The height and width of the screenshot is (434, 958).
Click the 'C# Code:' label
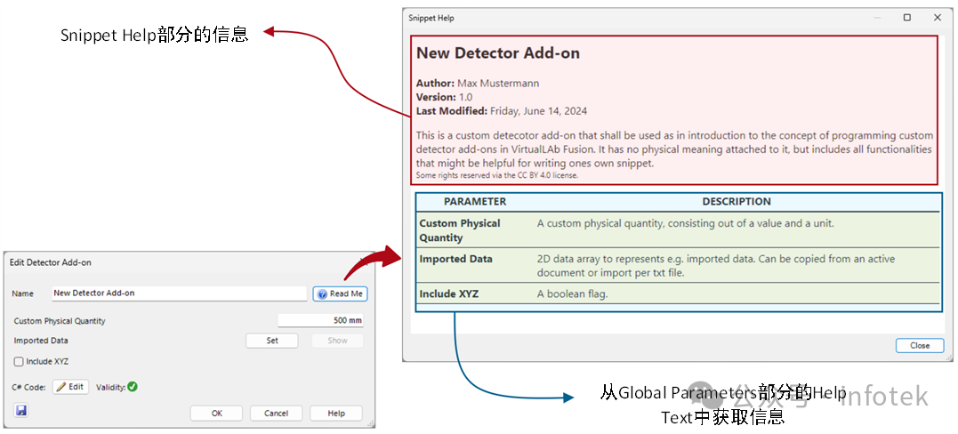click(30, 387)
